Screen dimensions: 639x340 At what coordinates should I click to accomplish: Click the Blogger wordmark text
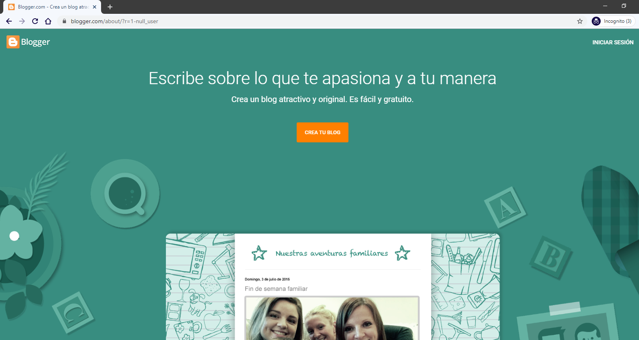click(35, 42)
